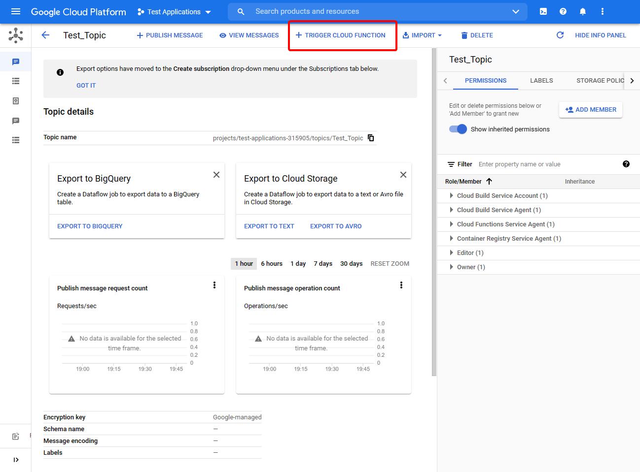
Task: Open the Test Applications project selector
Action: [x=175, y=12]
